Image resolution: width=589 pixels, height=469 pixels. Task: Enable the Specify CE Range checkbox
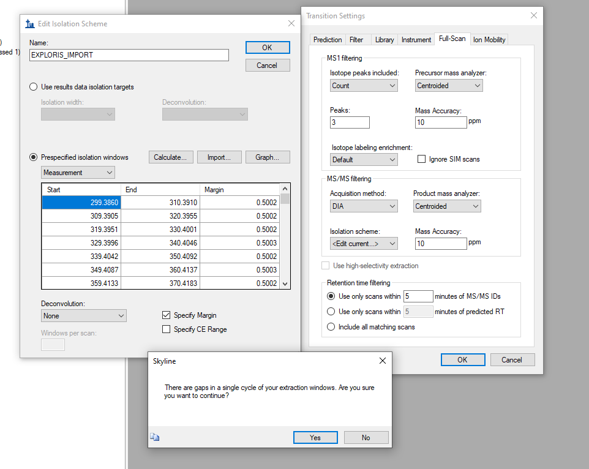point(167,329)
